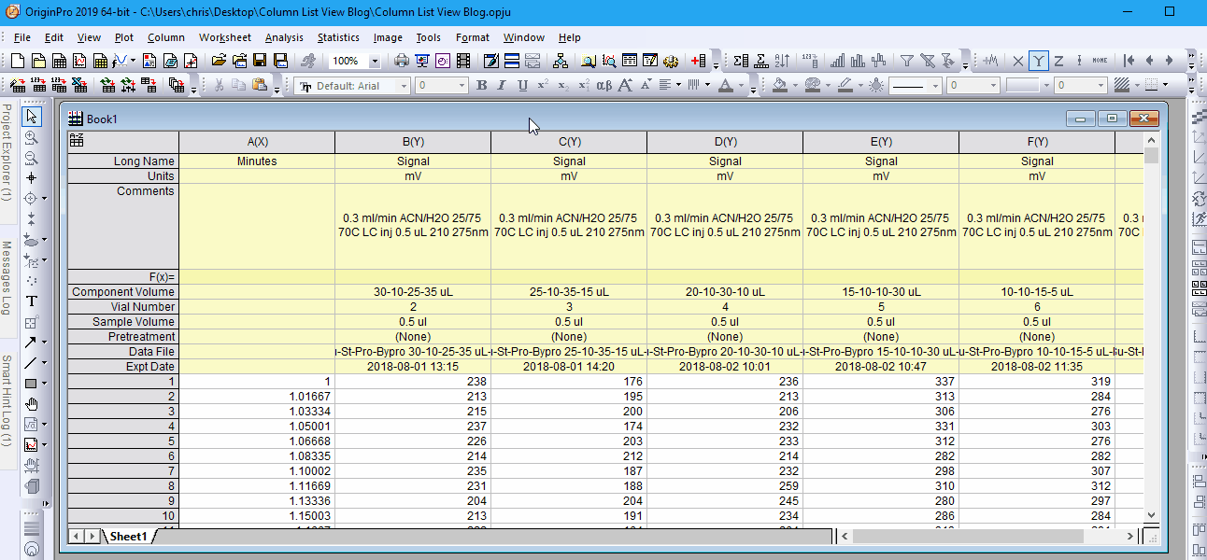Click the font color A swatch
This screenshot has height=560, width=1207.
tap(726, 85)
